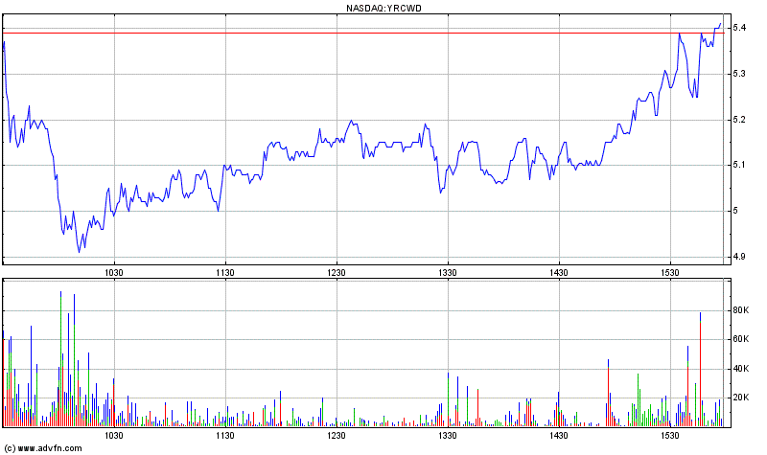Click the 40K volume axis label
Viewport: 767px width, 455px height.
coord(741,369)
